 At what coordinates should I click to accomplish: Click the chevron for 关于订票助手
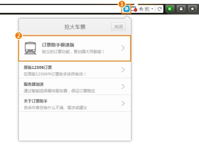(x=123, y=103)
